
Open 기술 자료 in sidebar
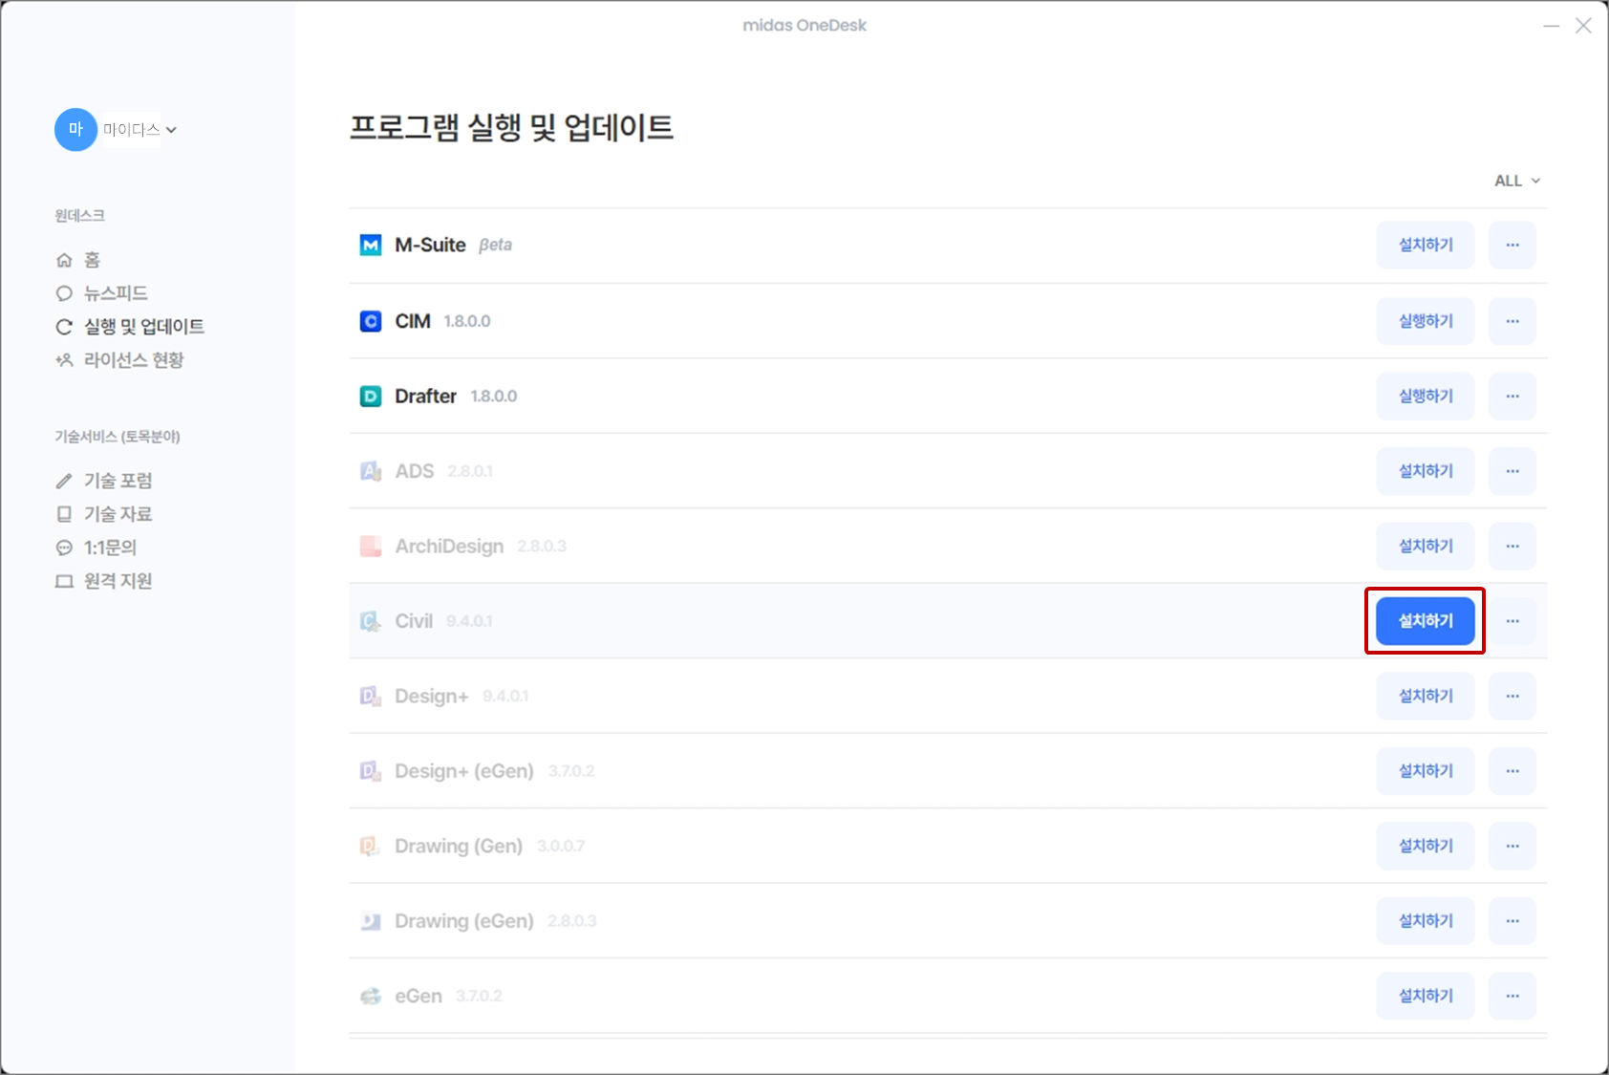click(103, 514)
